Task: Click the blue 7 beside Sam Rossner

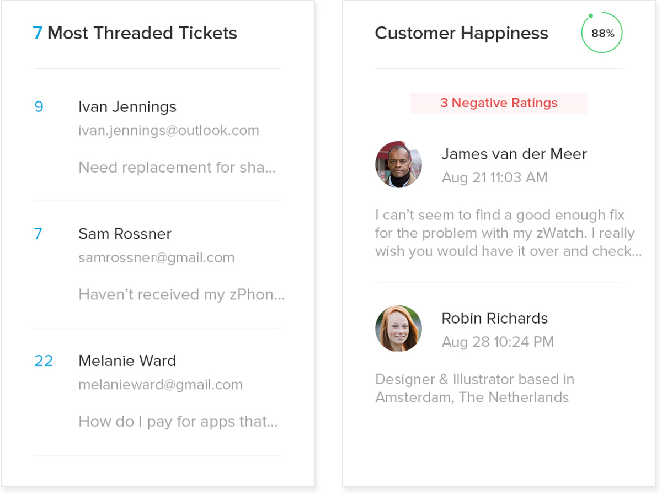Action: (38, 234)
